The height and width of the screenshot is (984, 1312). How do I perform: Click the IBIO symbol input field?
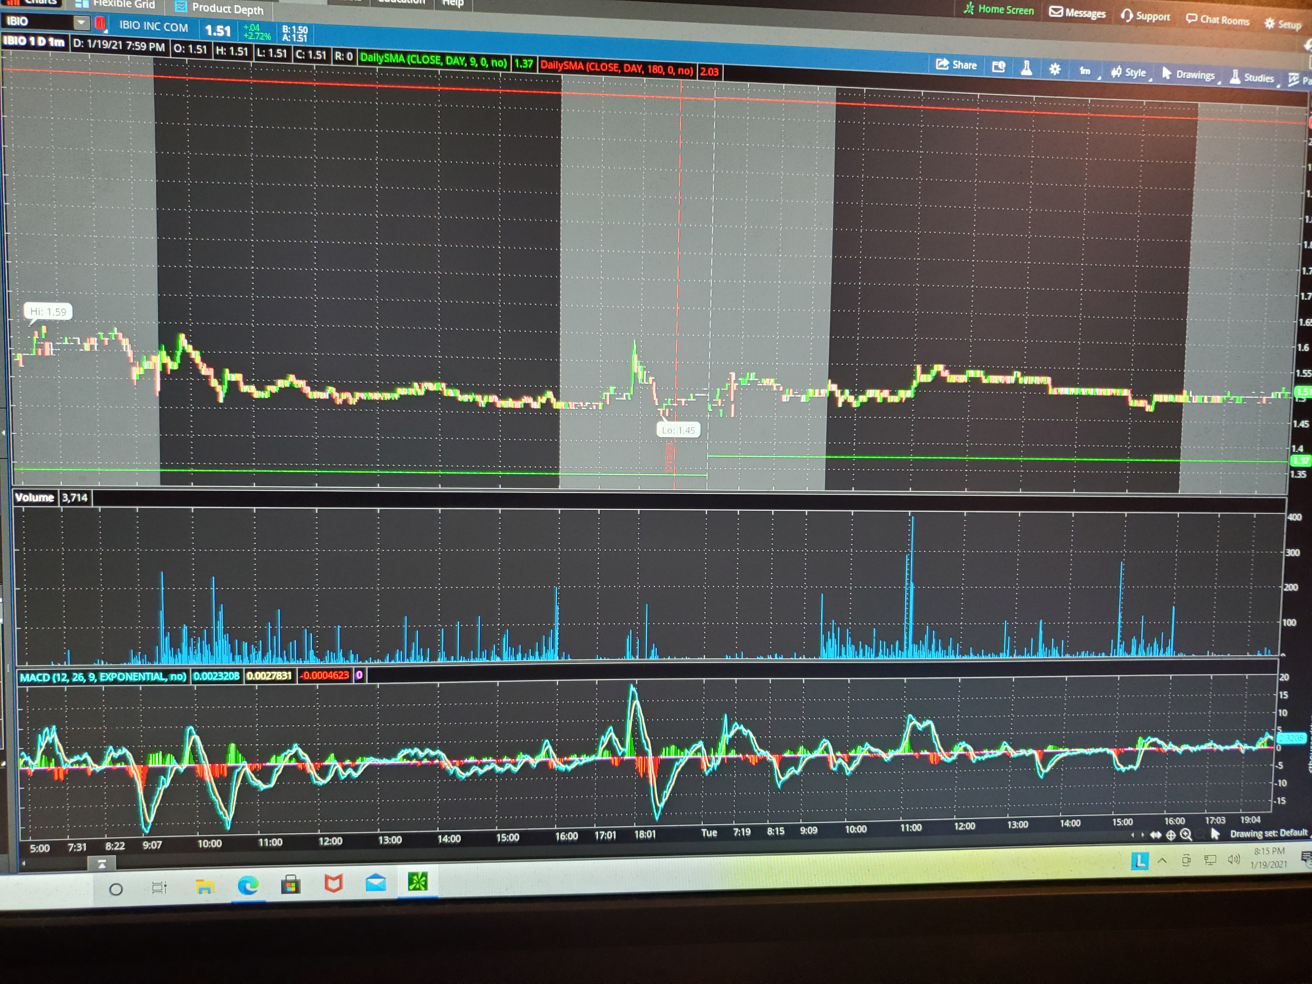tap(38, 21)
